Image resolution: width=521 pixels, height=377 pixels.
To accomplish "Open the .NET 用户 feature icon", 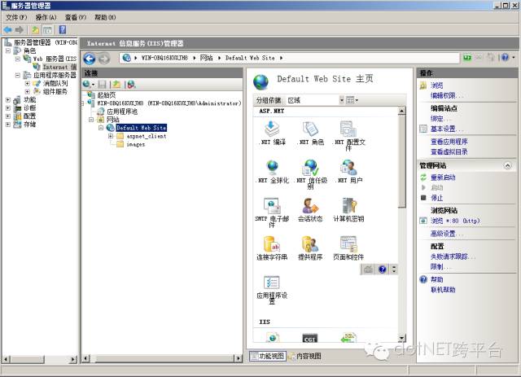I will point(349,172).
